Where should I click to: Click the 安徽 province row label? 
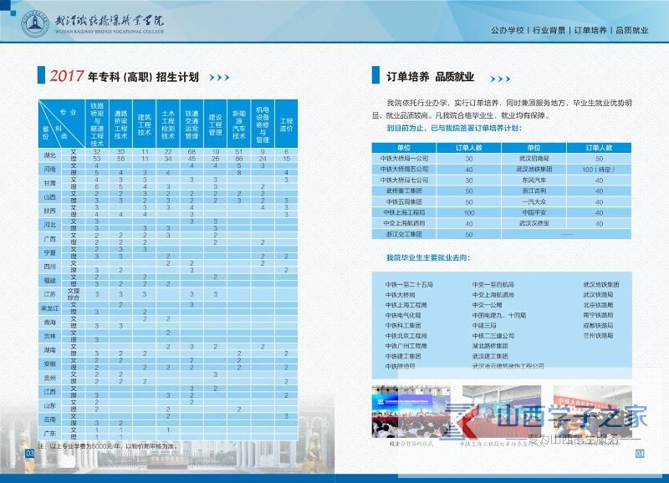pos(50,364)
